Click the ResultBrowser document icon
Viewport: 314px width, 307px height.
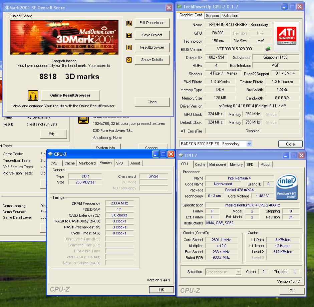[x=129, y=48]
